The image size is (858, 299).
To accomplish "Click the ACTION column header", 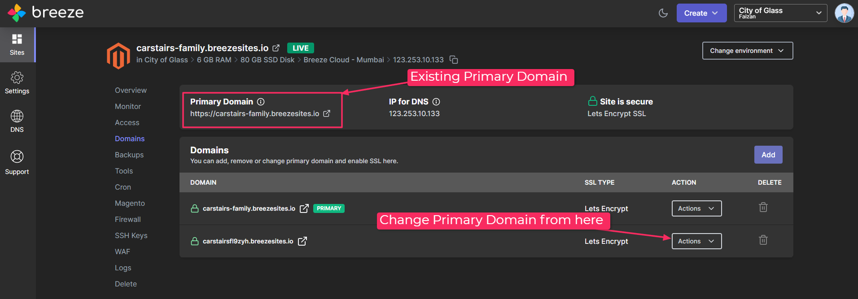I will tap(684, 182).
